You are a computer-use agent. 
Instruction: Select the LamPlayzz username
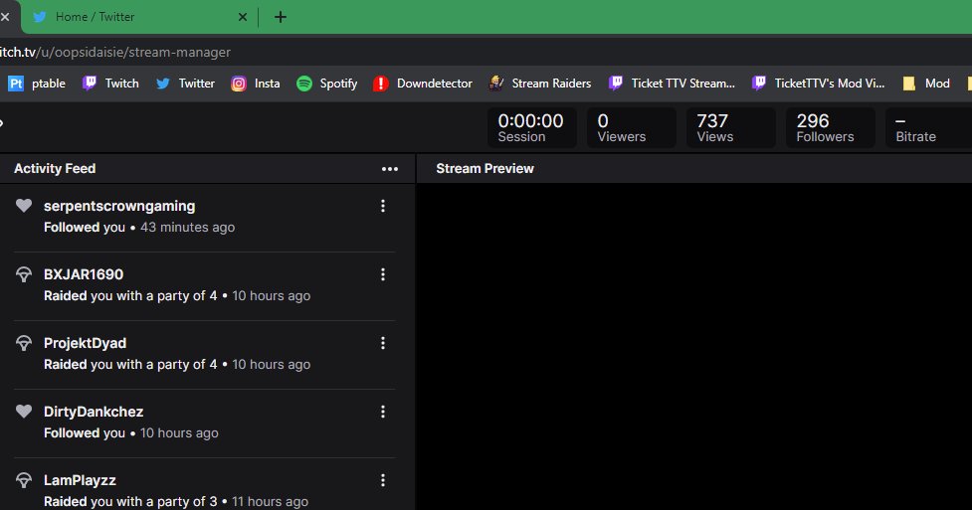coord(80,480)
